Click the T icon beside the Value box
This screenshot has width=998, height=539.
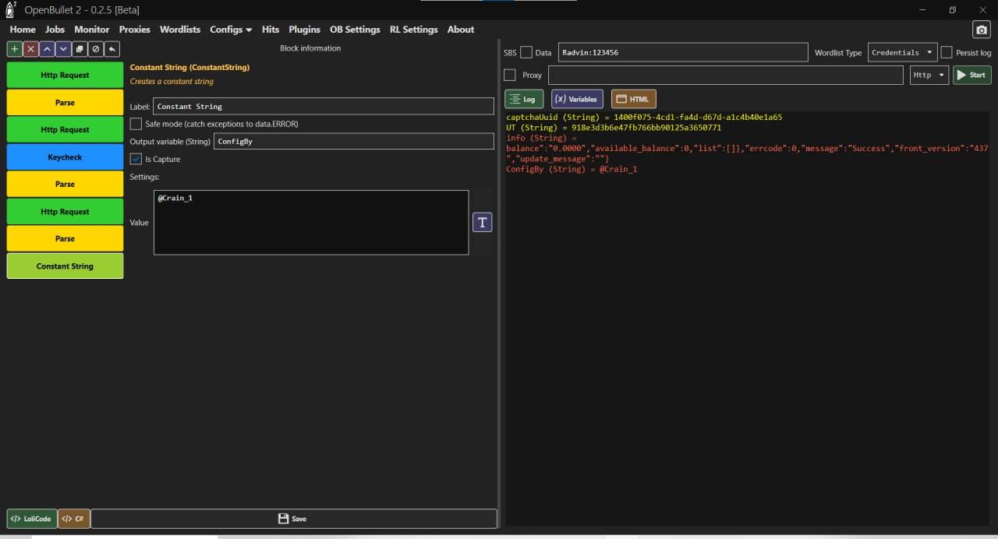coord(482,223)
